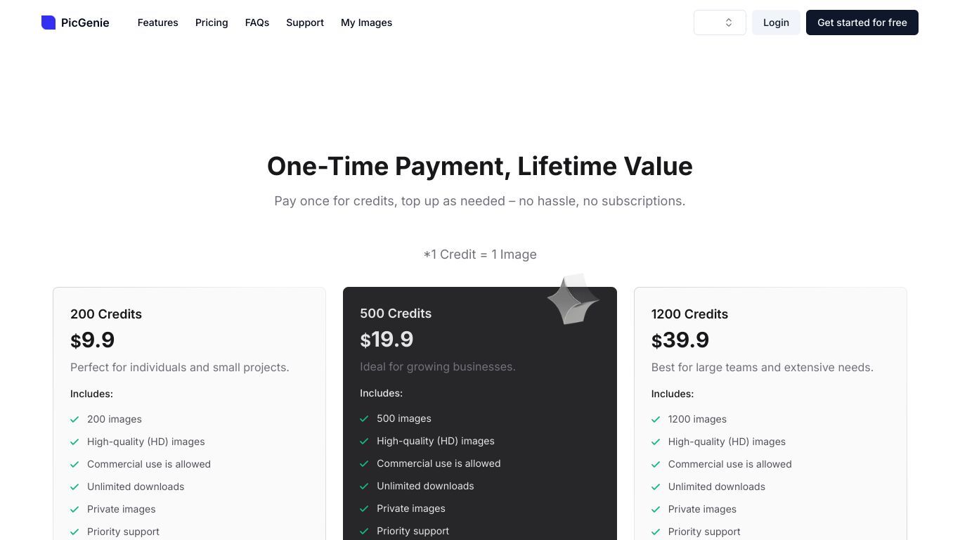The image size is (960, 540).
Task: Click the checkmark beside 200 images
Action: (74, 419)
